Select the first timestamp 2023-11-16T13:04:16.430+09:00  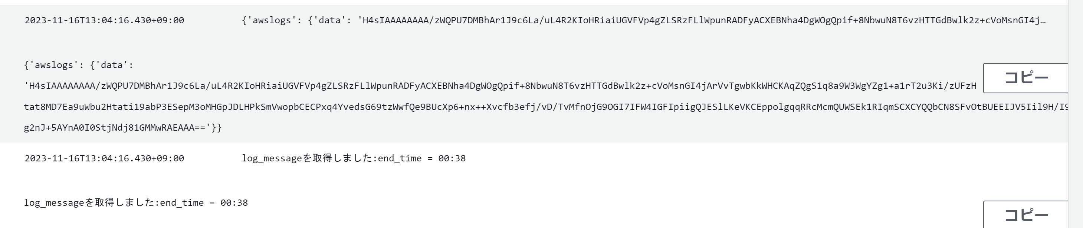pyautogui.click(x=104, y=19)
